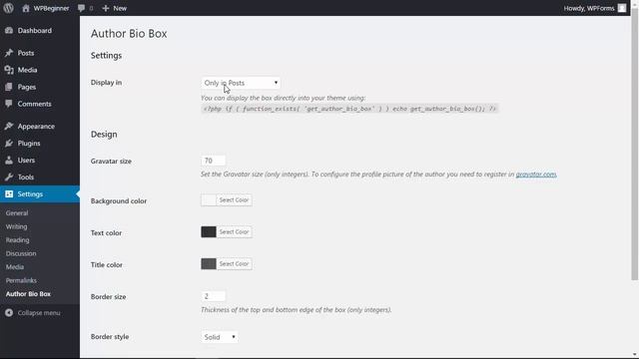Click the comments bubble icon in admin bar

click(x=81, y=8)
